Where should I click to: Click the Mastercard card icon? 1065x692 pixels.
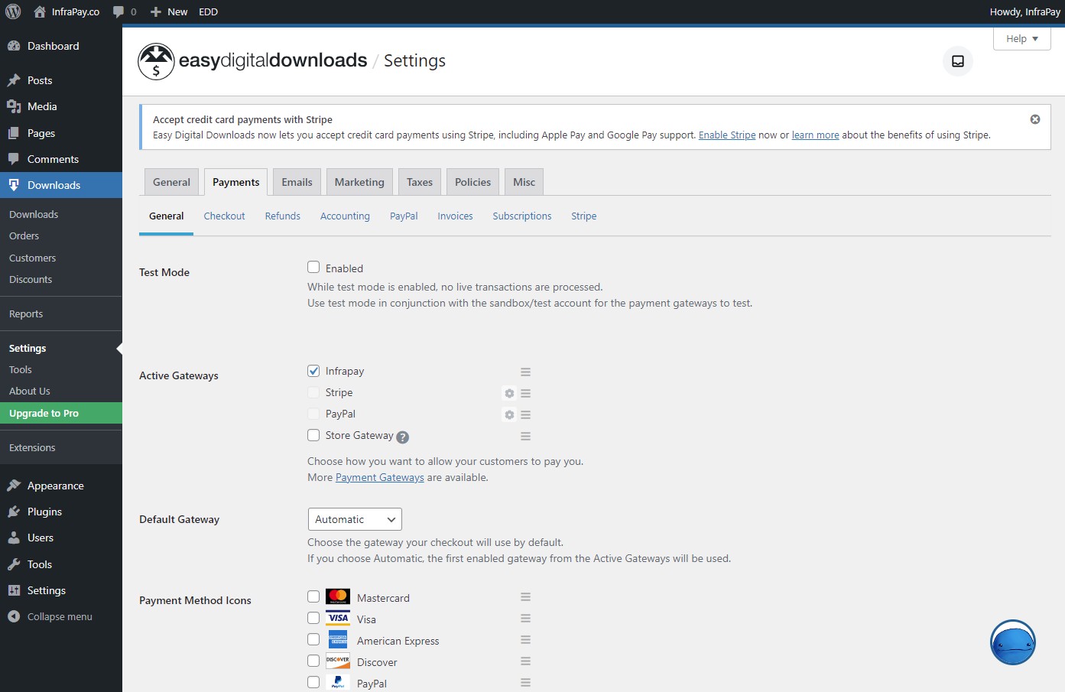click(338, 596)
